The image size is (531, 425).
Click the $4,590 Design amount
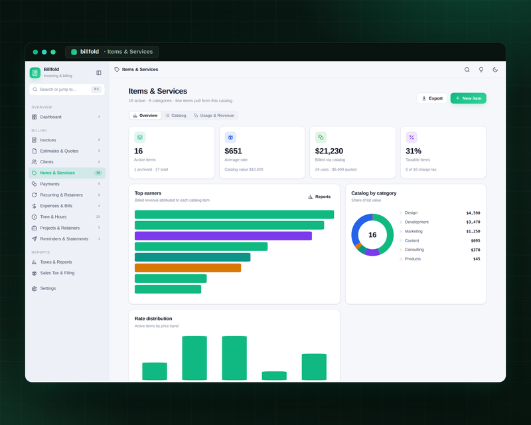(x=473, y=213)
